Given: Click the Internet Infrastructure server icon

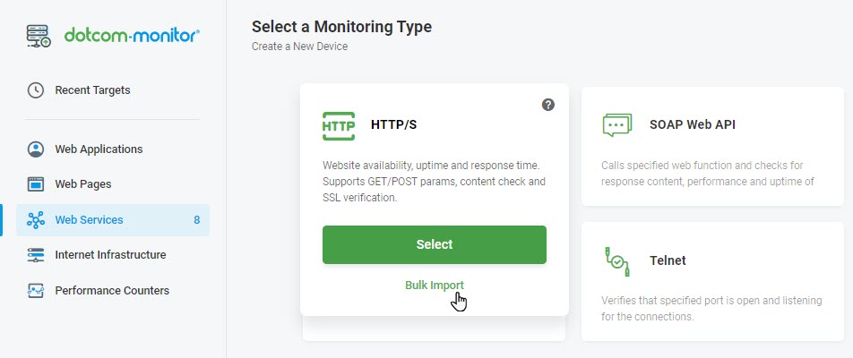Looking at the screenshot, I should (36, 255).
